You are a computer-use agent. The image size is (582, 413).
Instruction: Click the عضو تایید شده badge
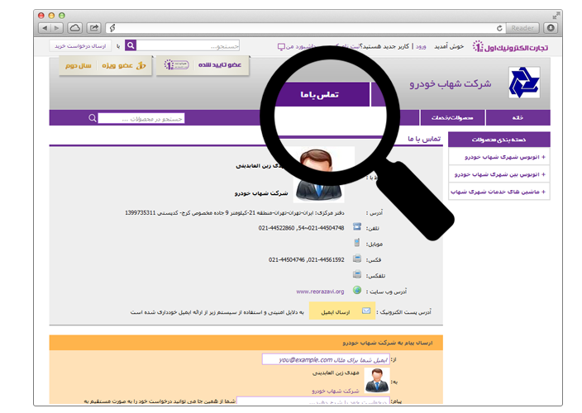click(x=203, y=65)
